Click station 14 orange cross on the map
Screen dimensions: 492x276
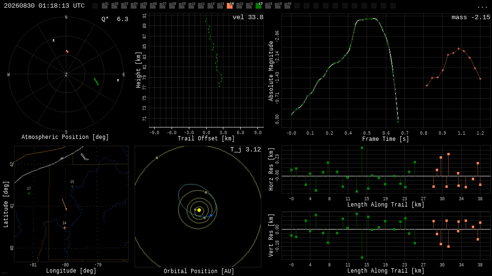click(x=64, y=228)
